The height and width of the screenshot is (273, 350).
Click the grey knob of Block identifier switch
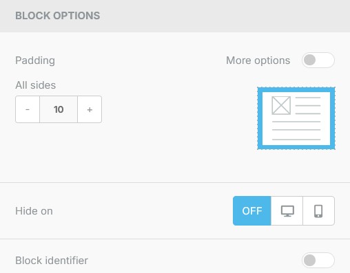(309, 261)
